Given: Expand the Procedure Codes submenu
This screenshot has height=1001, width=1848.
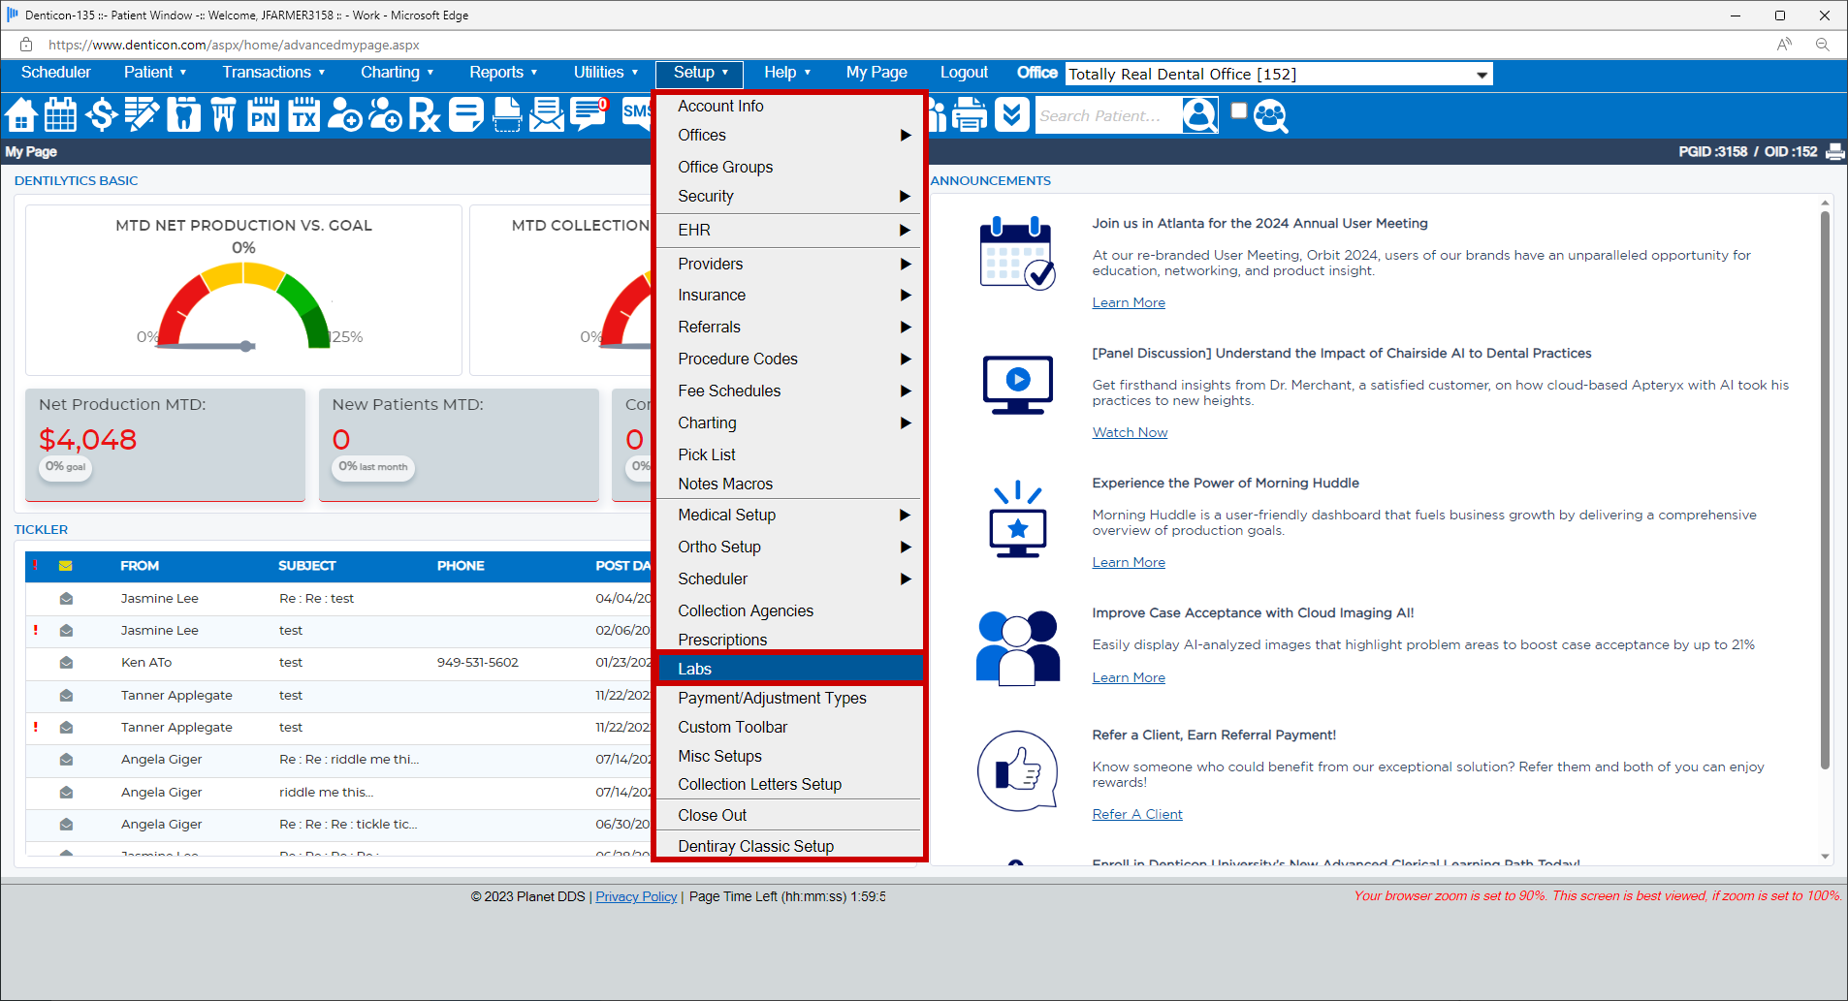Looking at the screenshot, I should coord(906,360).
